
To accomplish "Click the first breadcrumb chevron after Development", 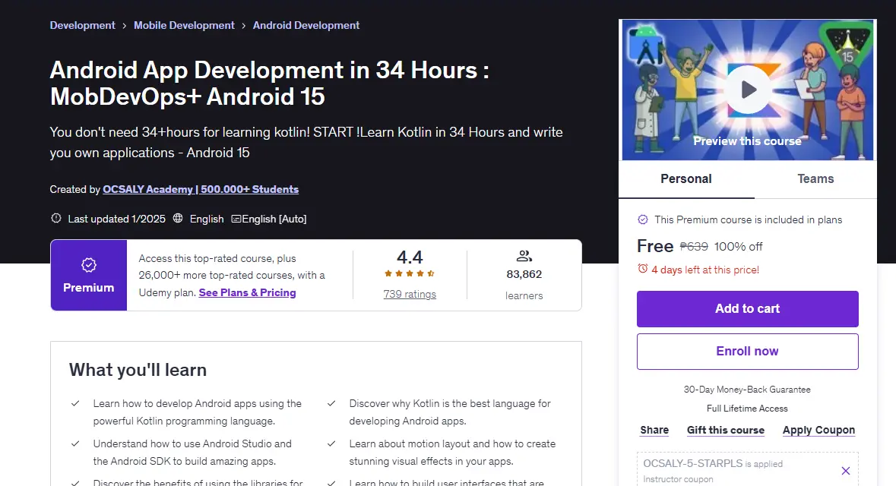I will 125,26.
